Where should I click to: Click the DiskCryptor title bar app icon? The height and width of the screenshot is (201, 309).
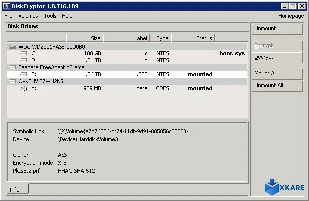point(7,6)
